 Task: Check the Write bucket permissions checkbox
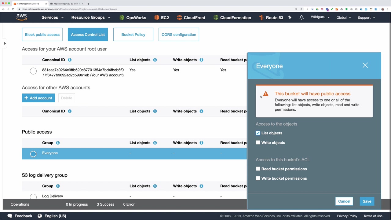pos(258,178)
